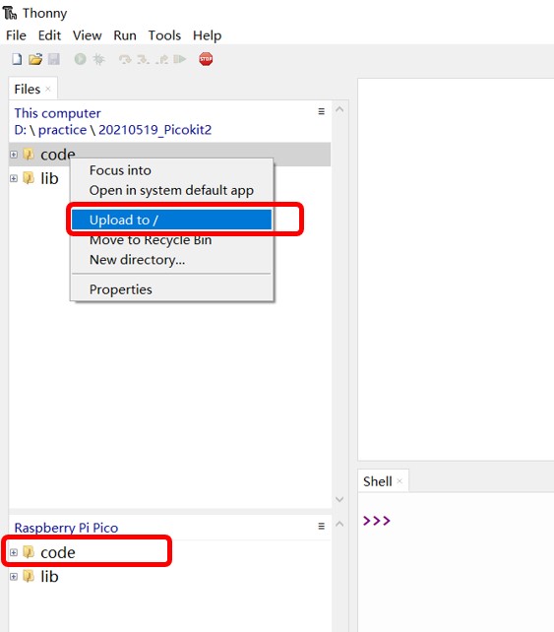Viewport: 554px width, 632px height.
Task: Choose Move to Recycle Bin
Action: pos(171,240)
